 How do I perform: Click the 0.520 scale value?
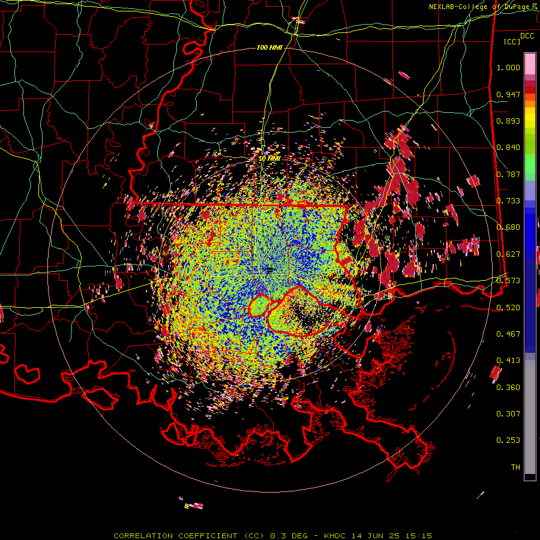pos(508,307)
